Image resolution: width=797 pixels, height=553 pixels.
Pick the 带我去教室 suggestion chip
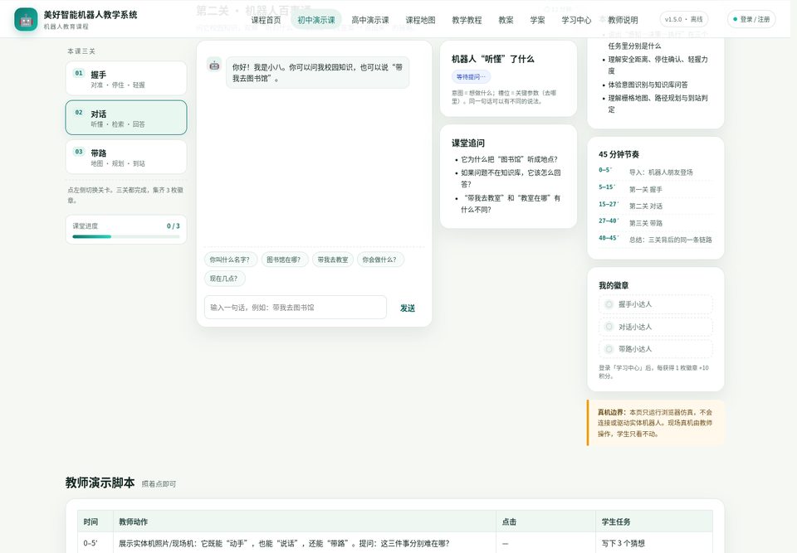tap(332, 260)
